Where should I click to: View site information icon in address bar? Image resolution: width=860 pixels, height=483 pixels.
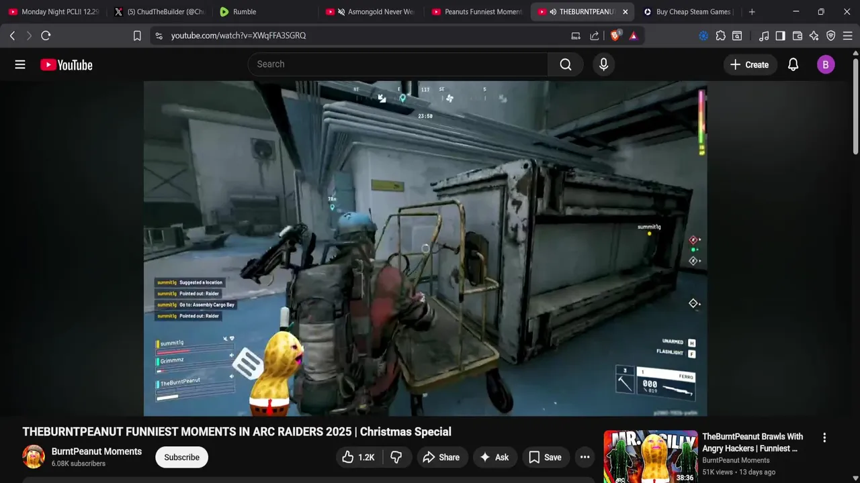pos(159,36)
